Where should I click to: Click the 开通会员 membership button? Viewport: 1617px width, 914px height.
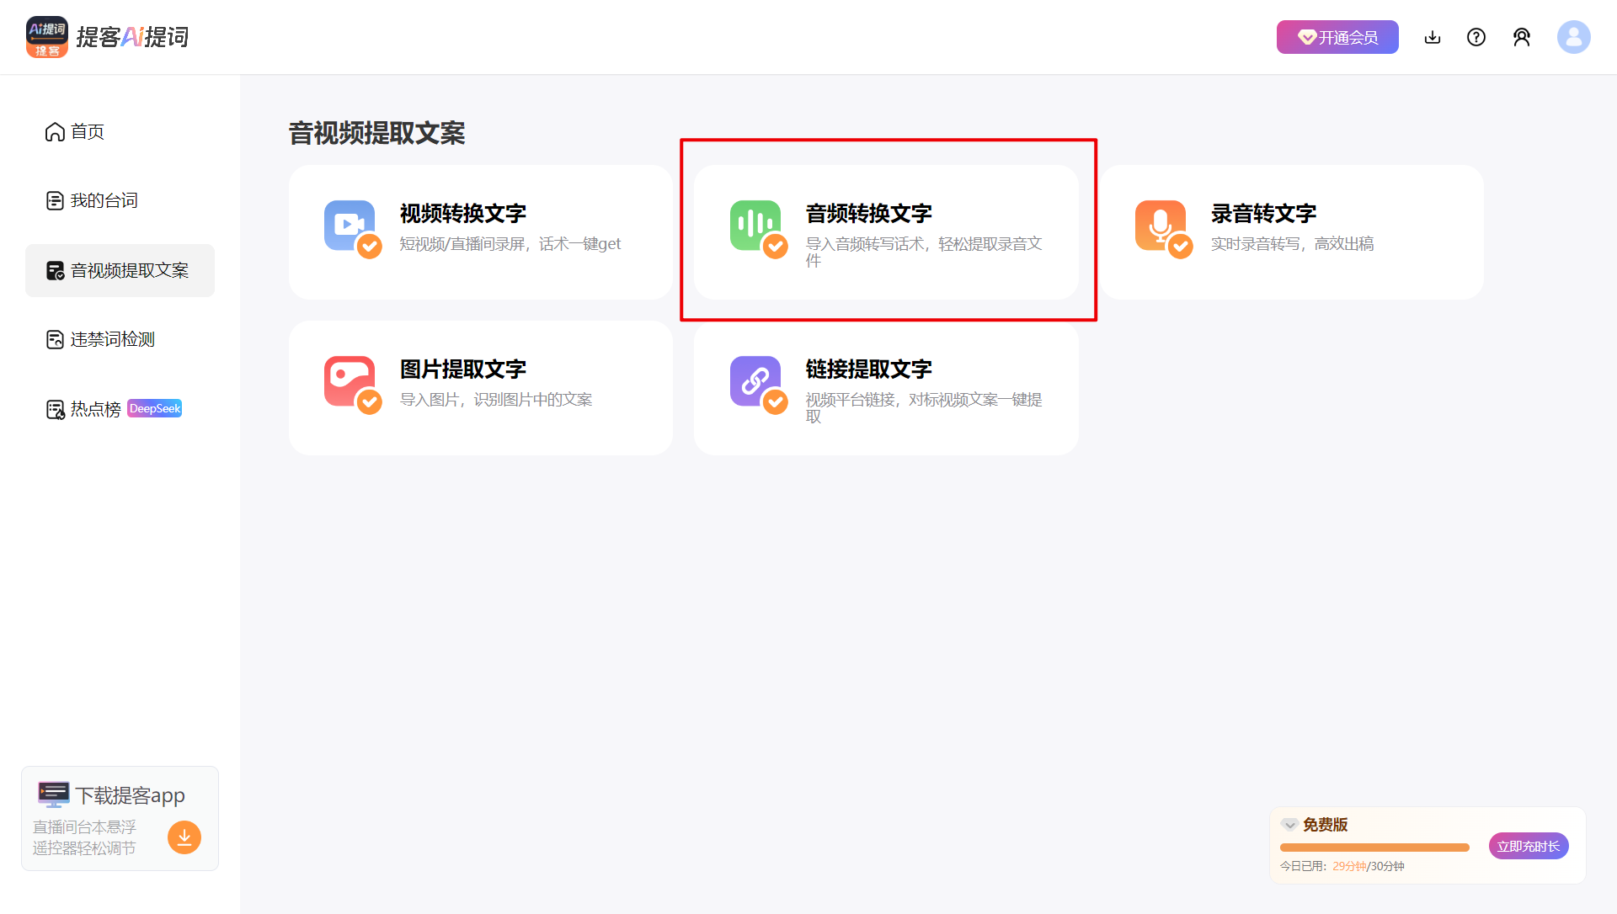(x=1337, y=37)
